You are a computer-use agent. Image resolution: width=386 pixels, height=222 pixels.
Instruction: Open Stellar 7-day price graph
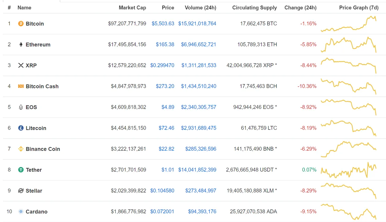(x=349, y=191)
